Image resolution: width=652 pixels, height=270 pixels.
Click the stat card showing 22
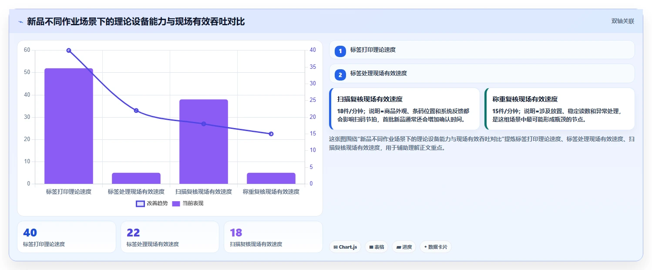[x=170, y=237]
